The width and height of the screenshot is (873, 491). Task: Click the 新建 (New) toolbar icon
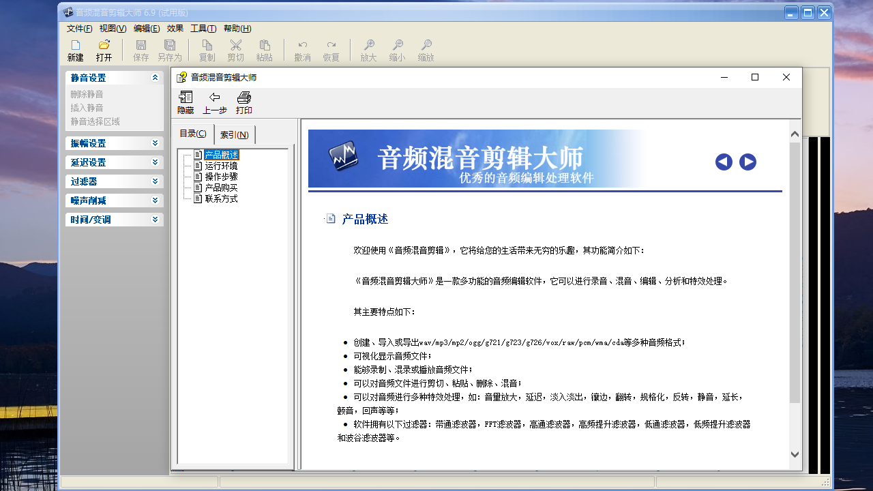coord(76,46)
